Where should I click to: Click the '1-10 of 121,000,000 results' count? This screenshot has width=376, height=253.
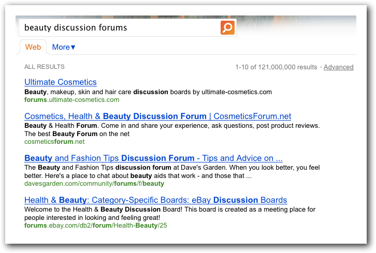tap(276, 67)
